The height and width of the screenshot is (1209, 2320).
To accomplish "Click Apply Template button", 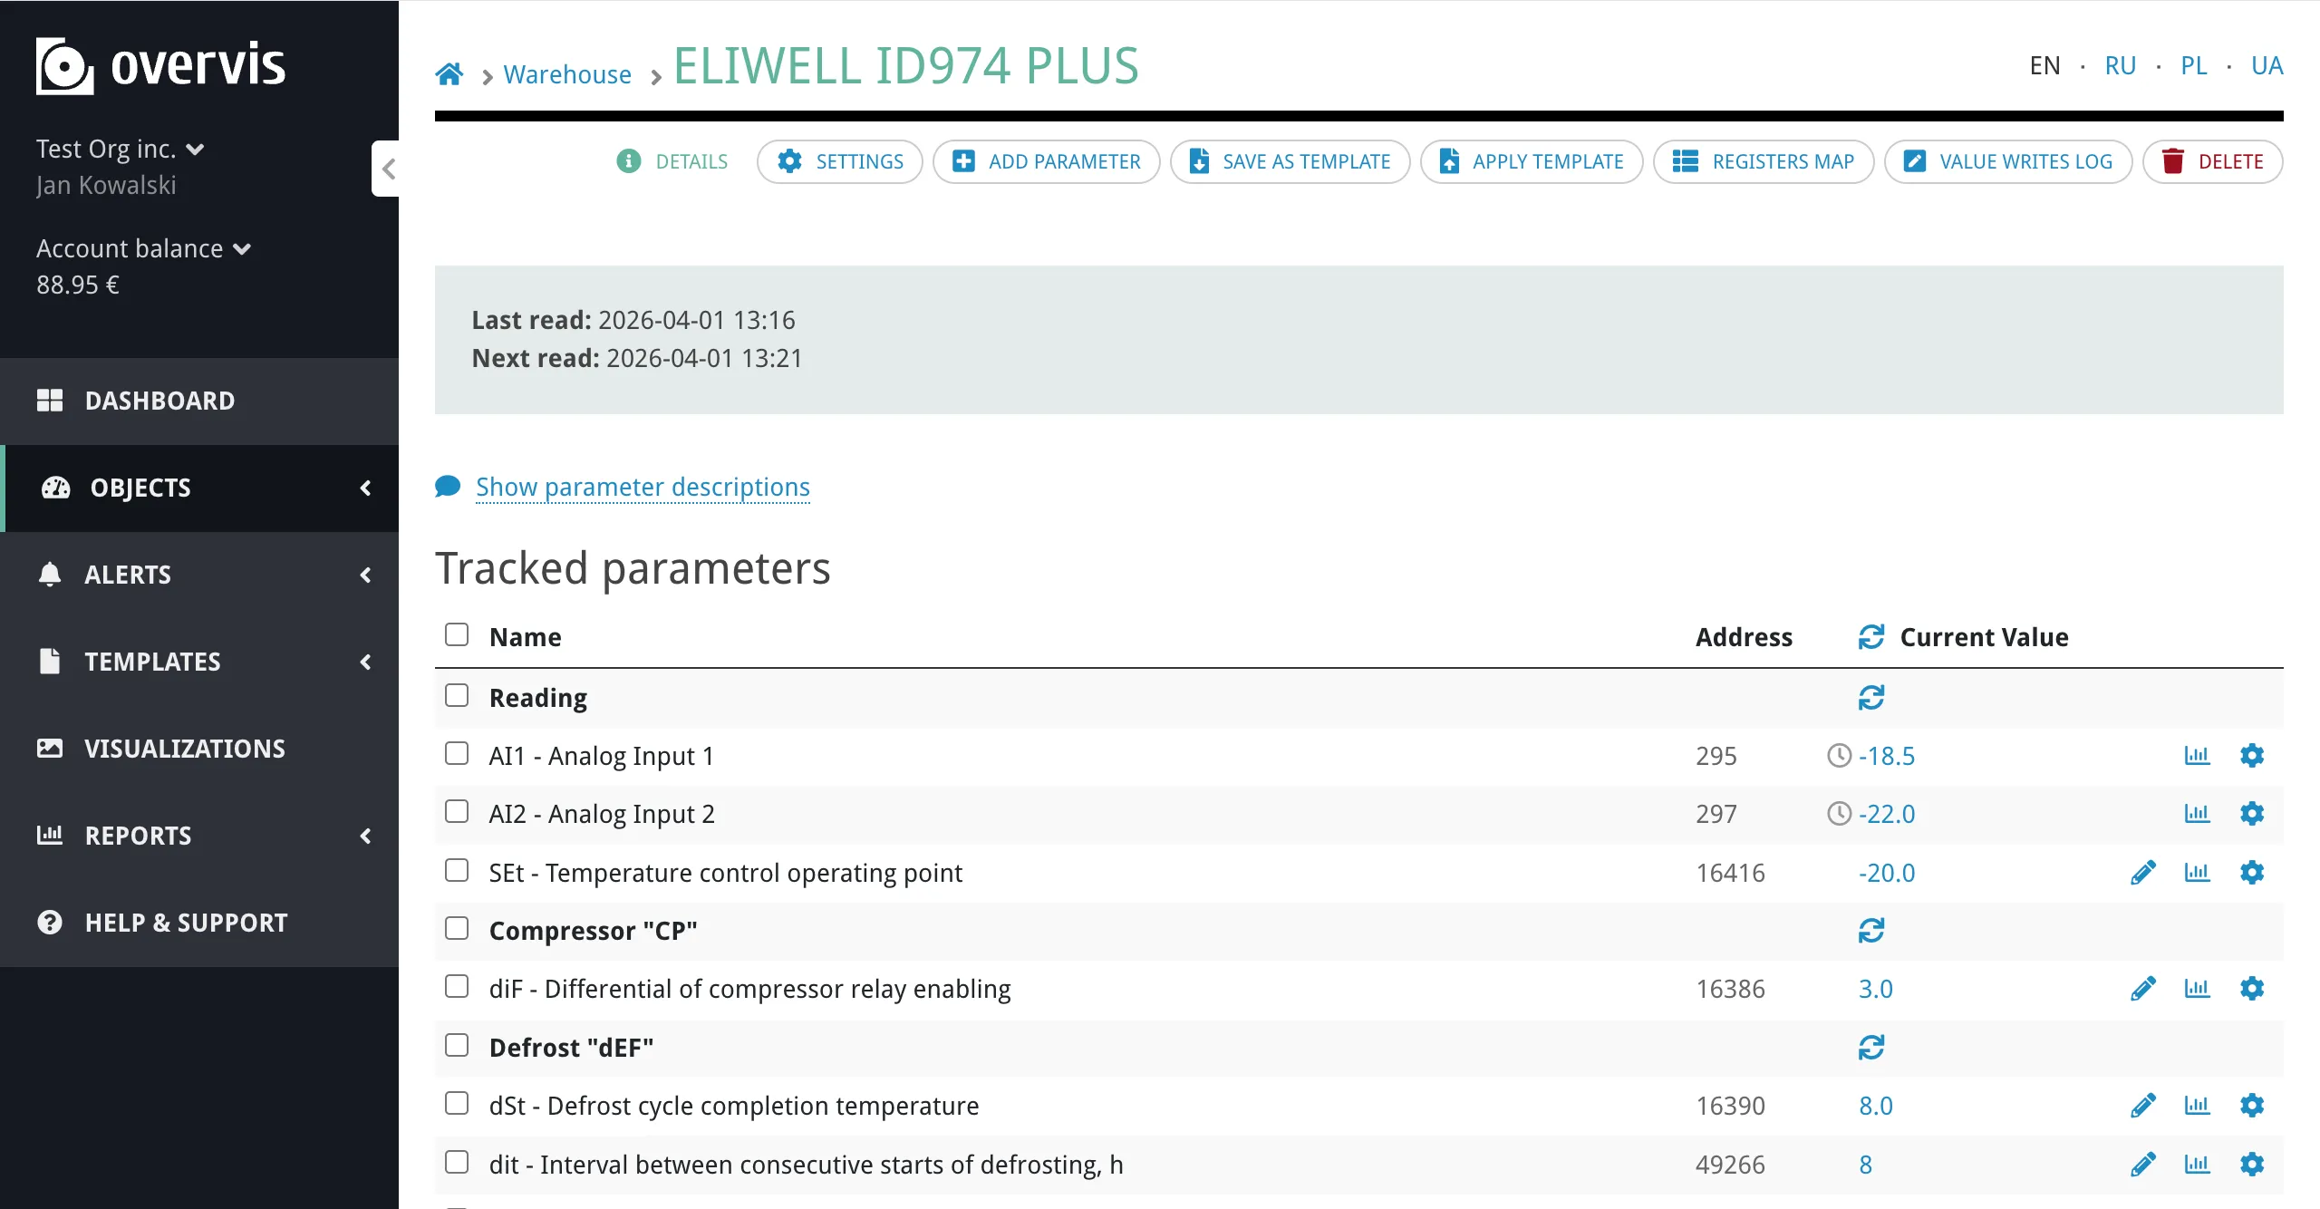I will [1532, 161].
